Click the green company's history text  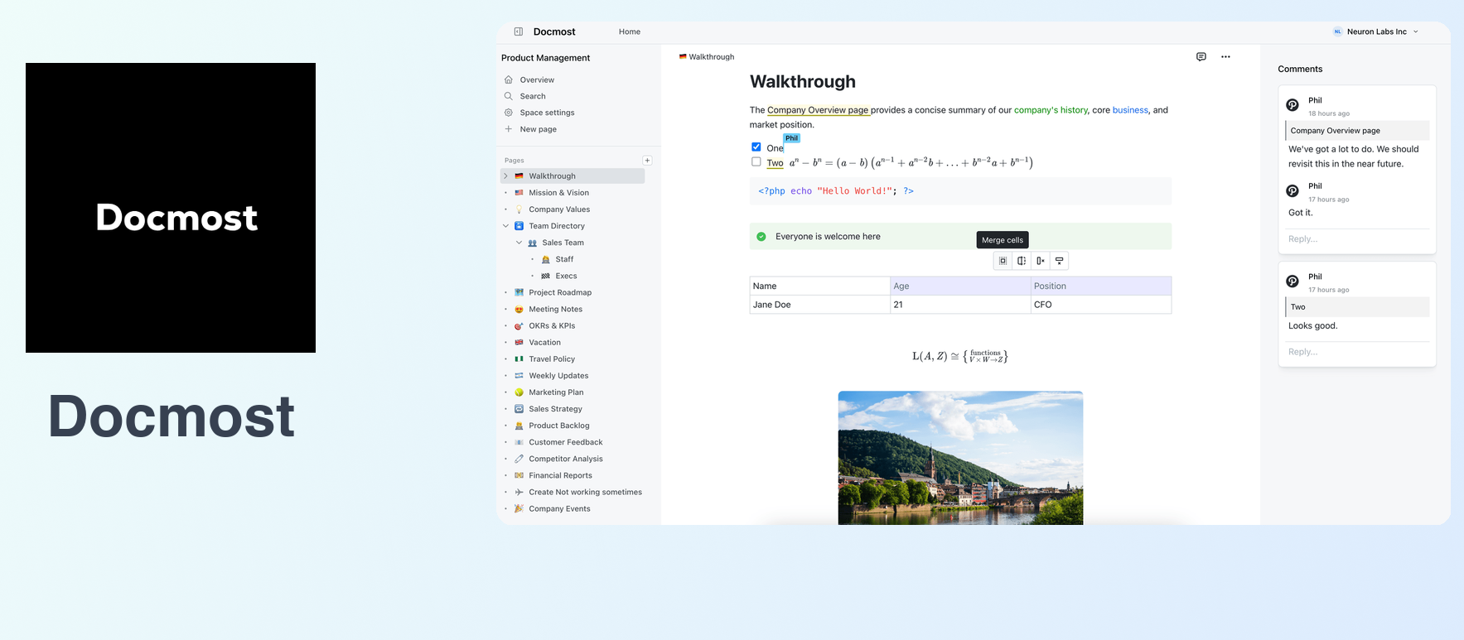1051,110
